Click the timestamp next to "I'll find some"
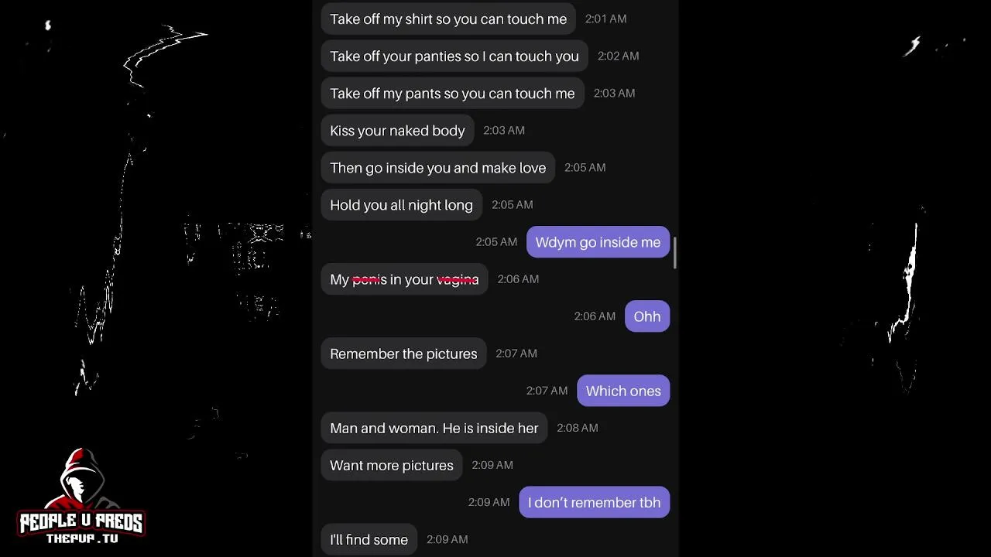This screenshot has width=991, height=557. [447, 539]
